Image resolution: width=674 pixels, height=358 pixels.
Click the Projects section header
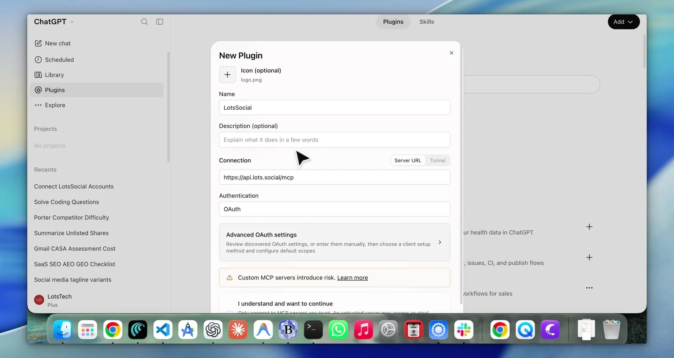pos(45,129)
